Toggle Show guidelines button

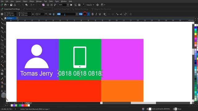(83, 5)
